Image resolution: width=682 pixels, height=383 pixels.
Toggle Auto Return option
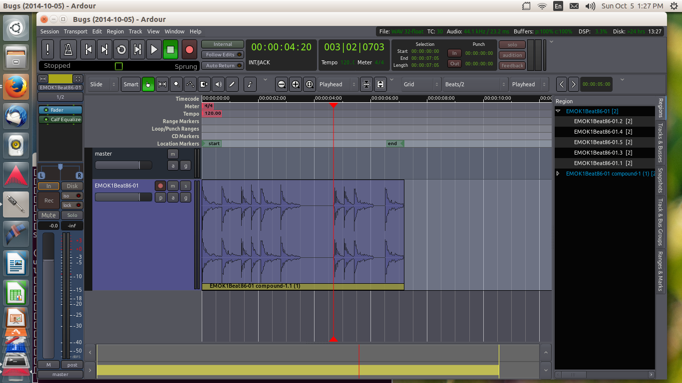coord(223,65)
